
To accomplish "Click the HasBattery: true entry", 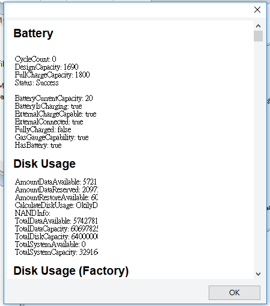I will pos(38,145).
